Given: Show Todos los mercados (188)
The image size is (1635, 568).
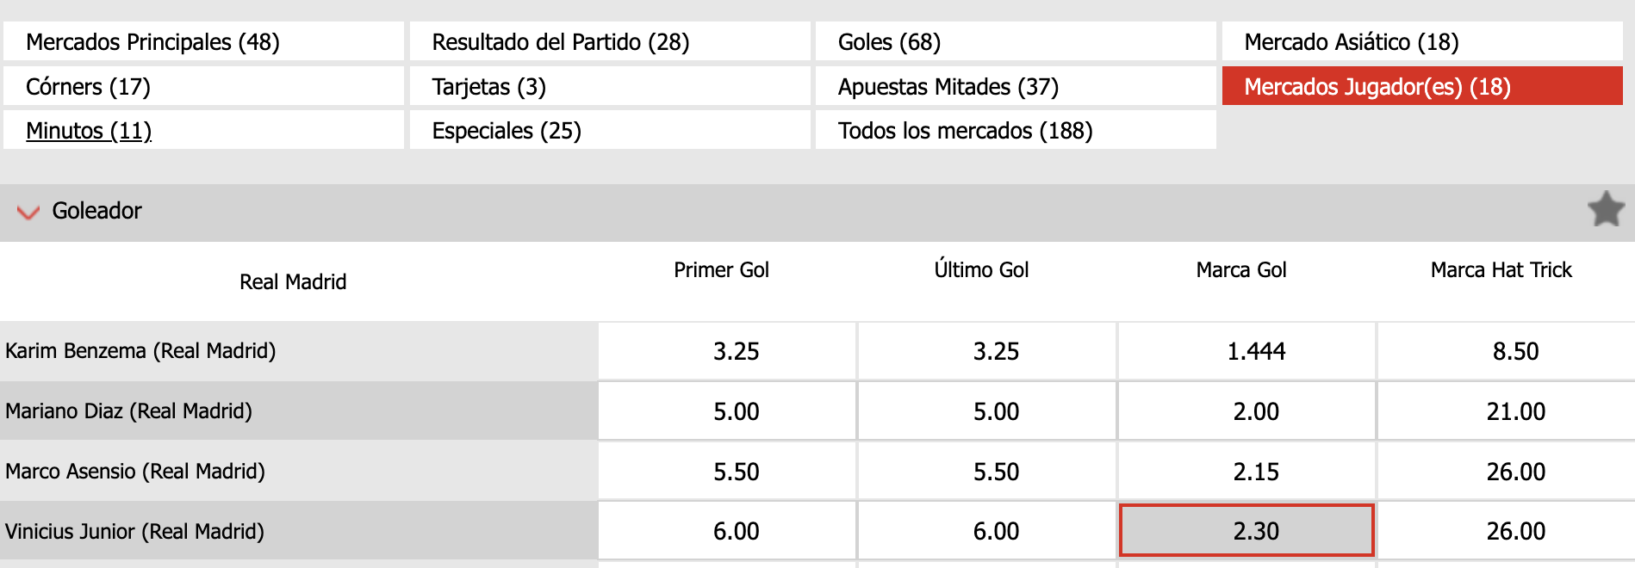Looking at the screenshot, I should [1015, 131].
